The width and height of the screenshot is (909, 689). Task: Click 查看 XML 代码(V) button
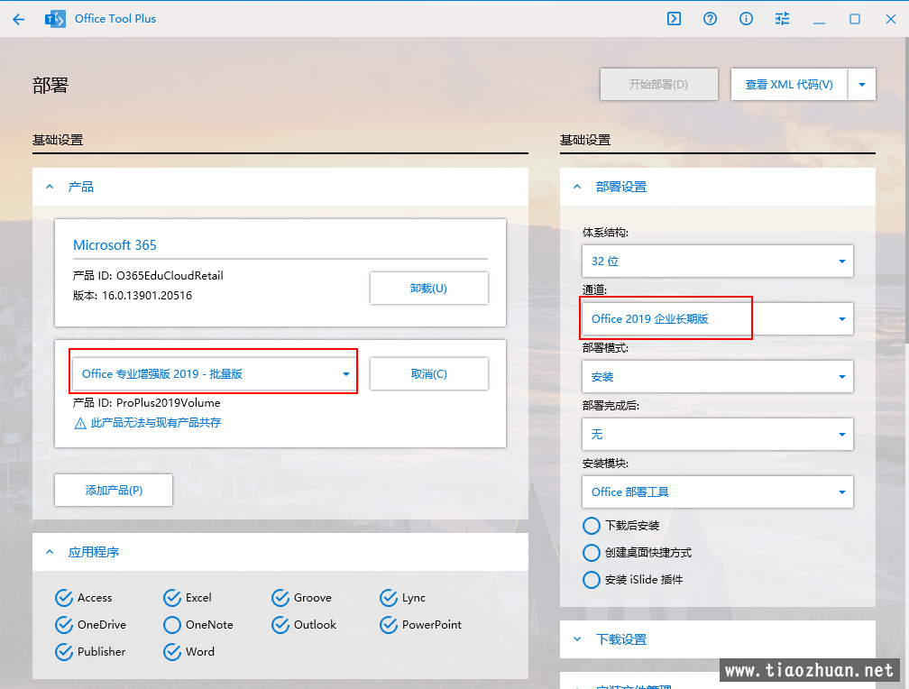point(789,84)
